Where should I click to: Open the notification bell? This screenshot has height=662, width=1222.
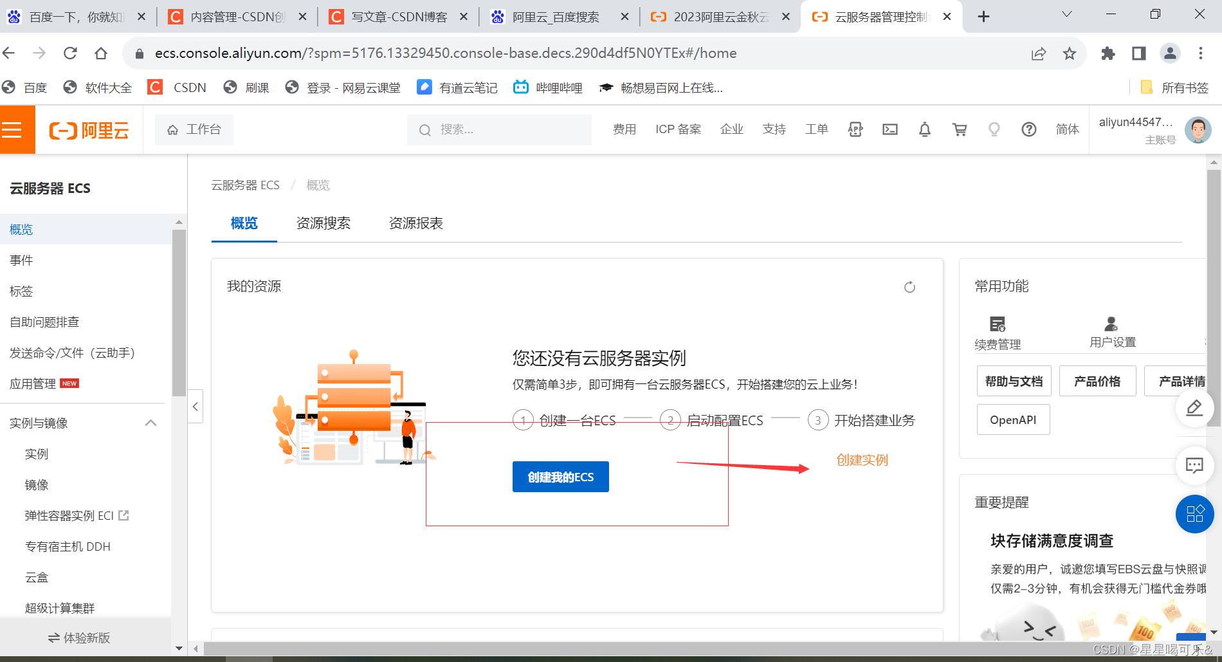click(925, 129)
